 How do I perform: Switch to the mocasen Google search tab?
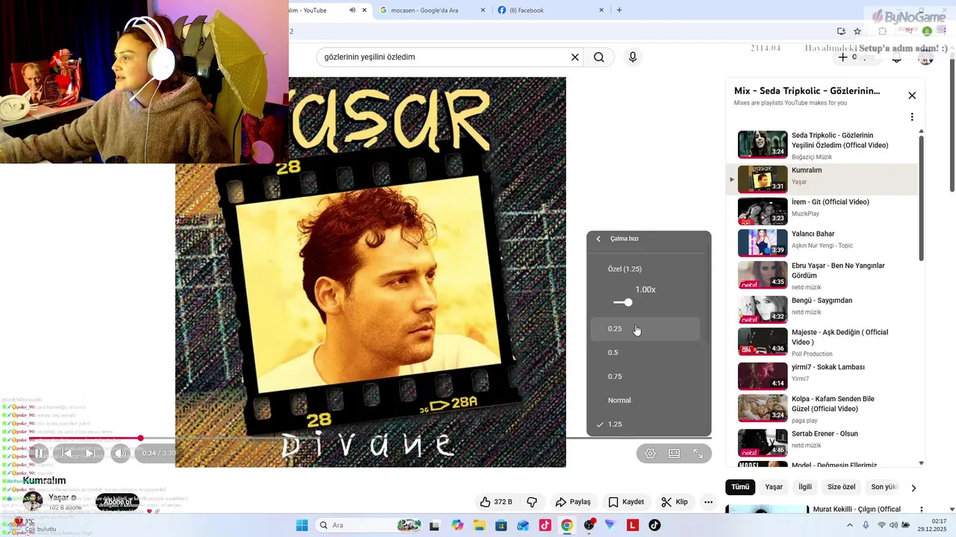pyautogui.click(x=432, y=10)
